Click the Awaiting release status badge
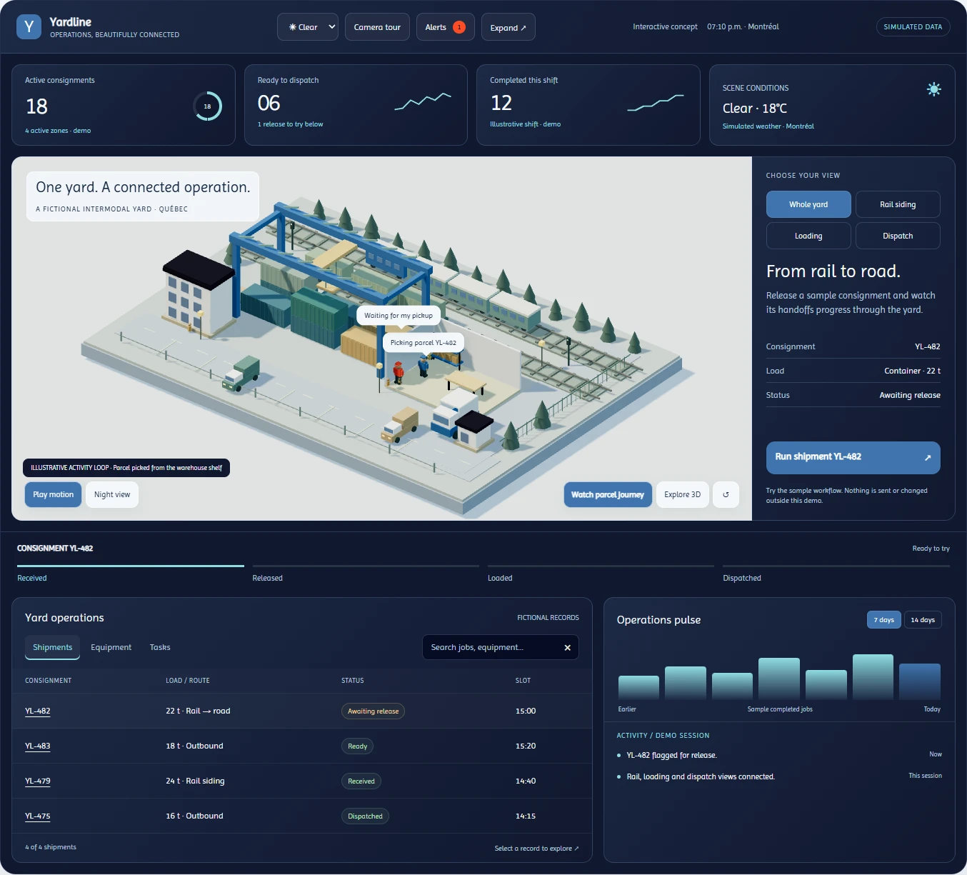967x875 pixels. 373,711
